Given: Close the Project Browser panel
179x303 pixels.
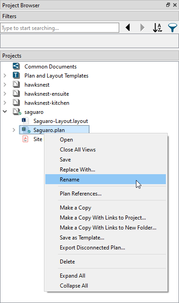Looking at the screenshot, I should pos(175,5).
